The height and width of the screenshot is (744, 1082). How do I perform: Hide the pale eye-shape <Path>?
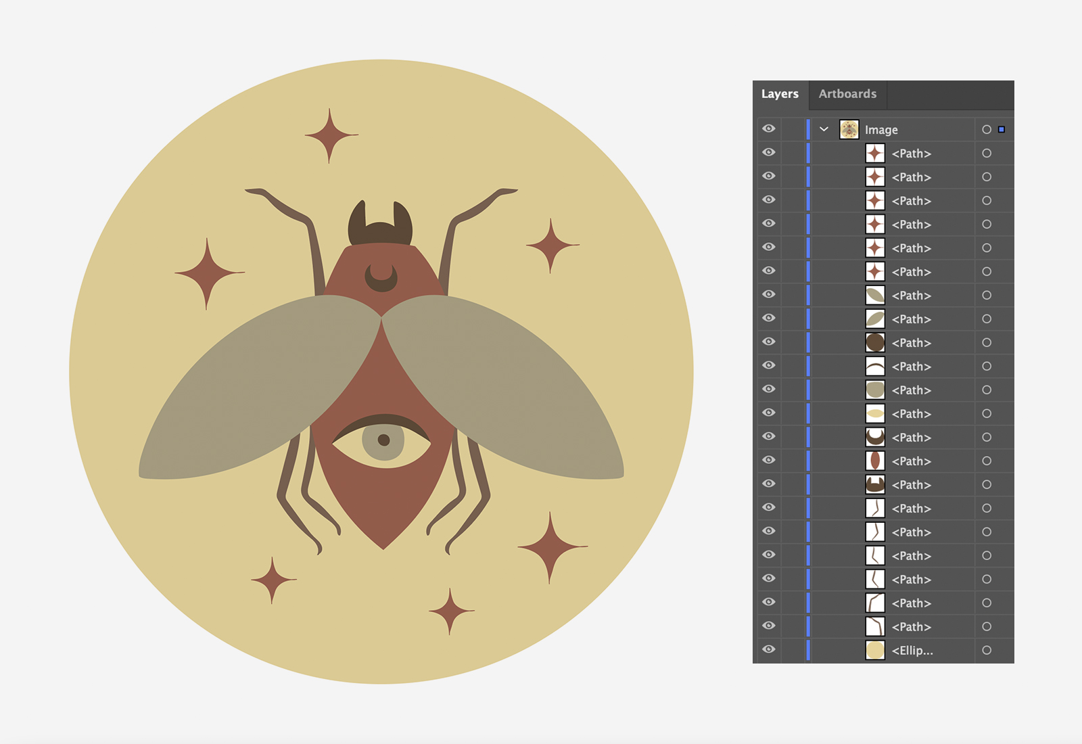pos(769,413)
